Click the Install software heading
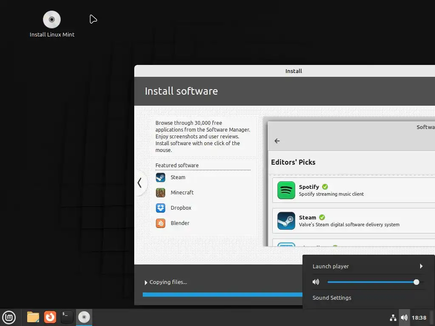435x326 pixels. coord(181,91)
